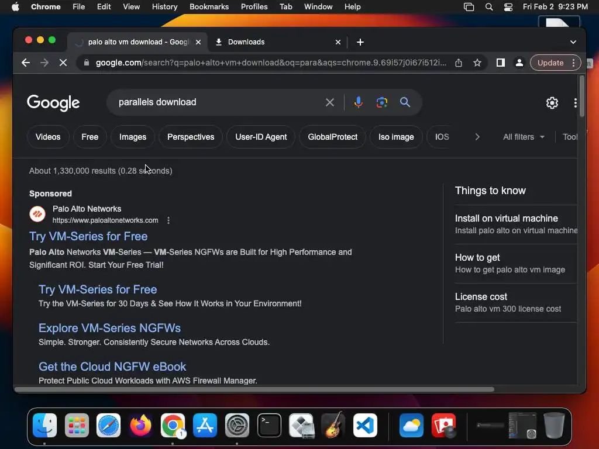Open the Window menu
The width and height of the screenshot is (599, 449).
click(x=318, y=7)
